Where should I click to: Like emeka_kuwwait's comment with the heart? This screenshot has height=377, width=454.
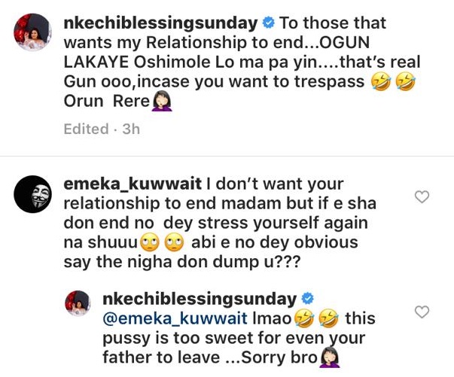tap(422, 197)
